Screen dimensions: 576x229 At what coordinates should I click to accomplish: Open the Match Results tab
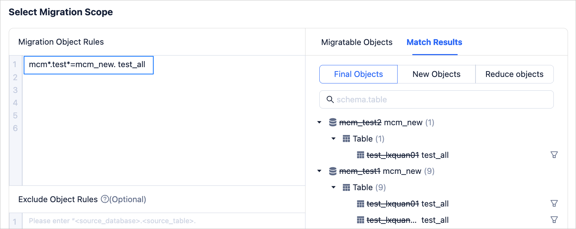(x=434, y=42)
